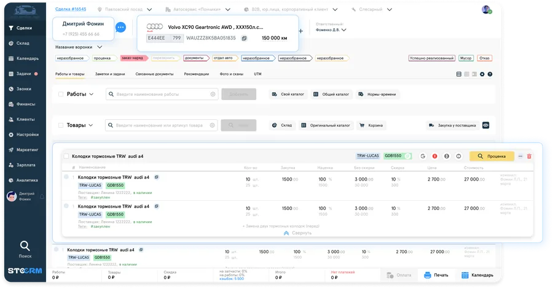Search the part with the Google icon

423,156
